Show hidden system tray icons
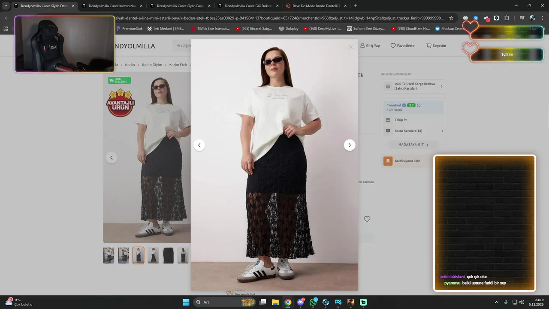Viewport: 549px width, 309px height. click(497, 302)
